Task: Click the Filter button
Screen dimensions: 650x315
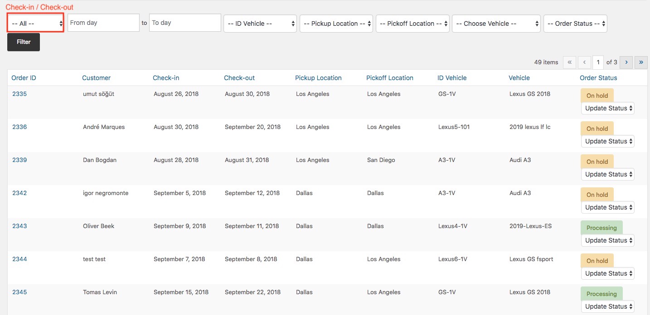Action: click(x=24, y=42)
